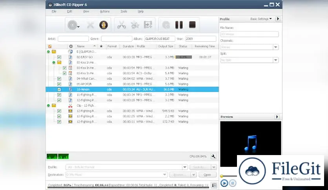Click the Year field showing 2009

click(200, 39)
